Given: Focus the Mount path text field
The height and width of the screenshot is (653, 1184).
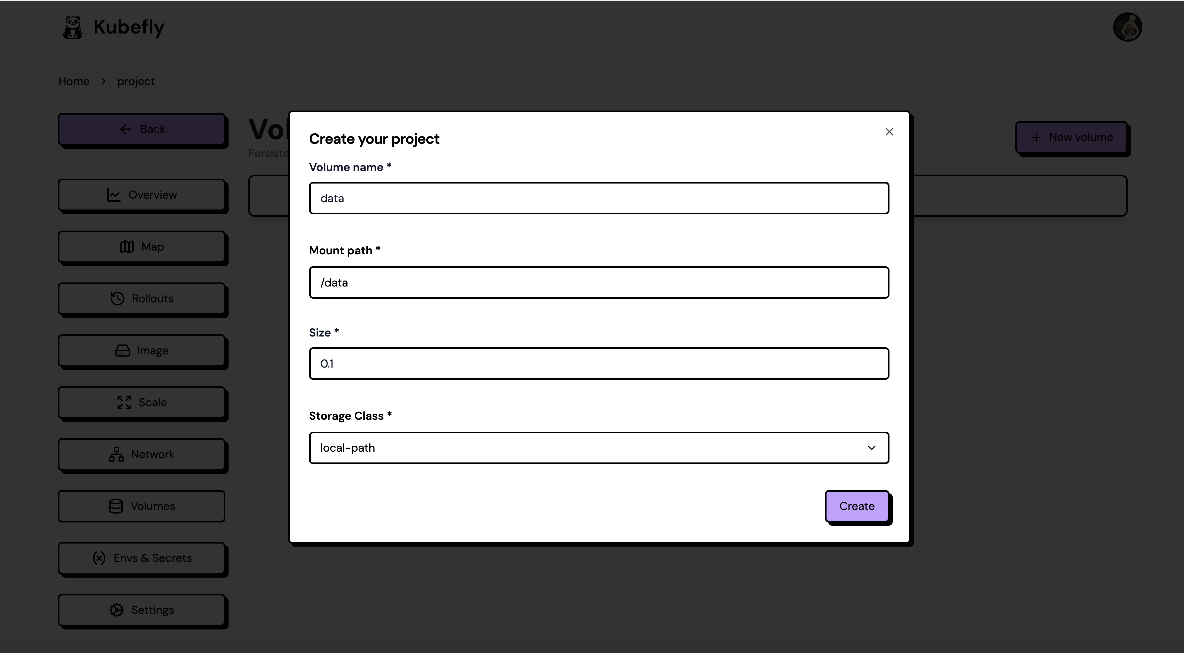Looking at the screenshot, I should pyautogui.click(x=598, y=282).
